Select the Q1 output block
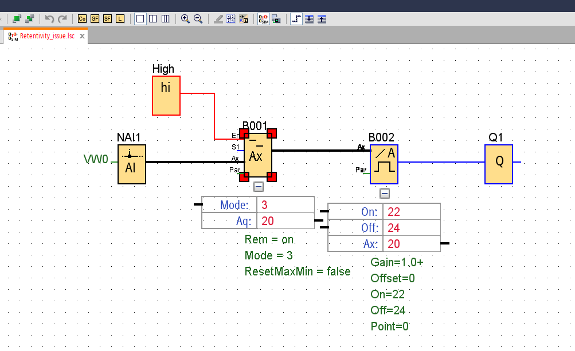 [x=499, y=164]
